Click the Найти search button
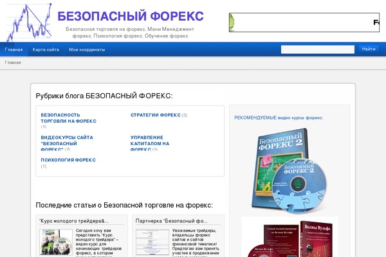Screen dimensions: 386x257 [x=369, y=49]
